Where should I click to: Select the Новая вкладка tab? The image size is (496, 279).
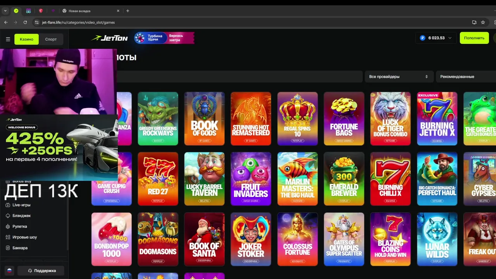[91, 11]
